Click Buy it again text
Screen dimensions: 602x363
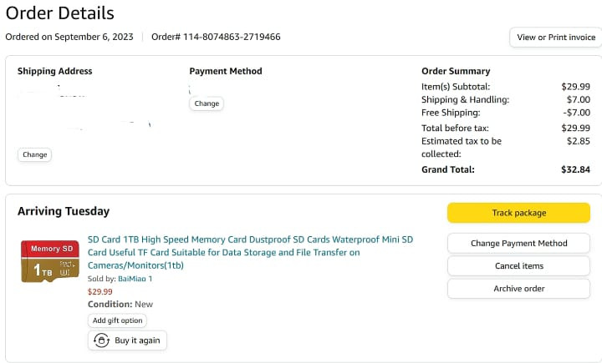coord(137,340)
